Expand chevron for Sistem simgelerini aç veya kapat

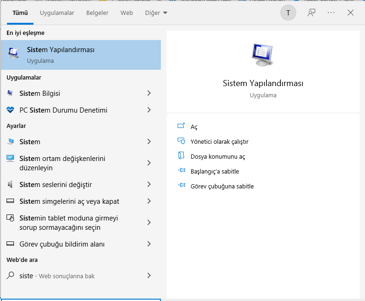click(149, 201)
